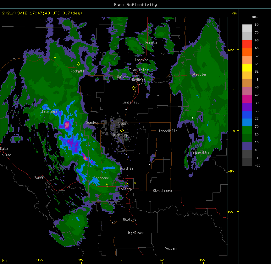271x264 pixels.
Task: Click the km unit label at top right
Action: pos(234,13)
